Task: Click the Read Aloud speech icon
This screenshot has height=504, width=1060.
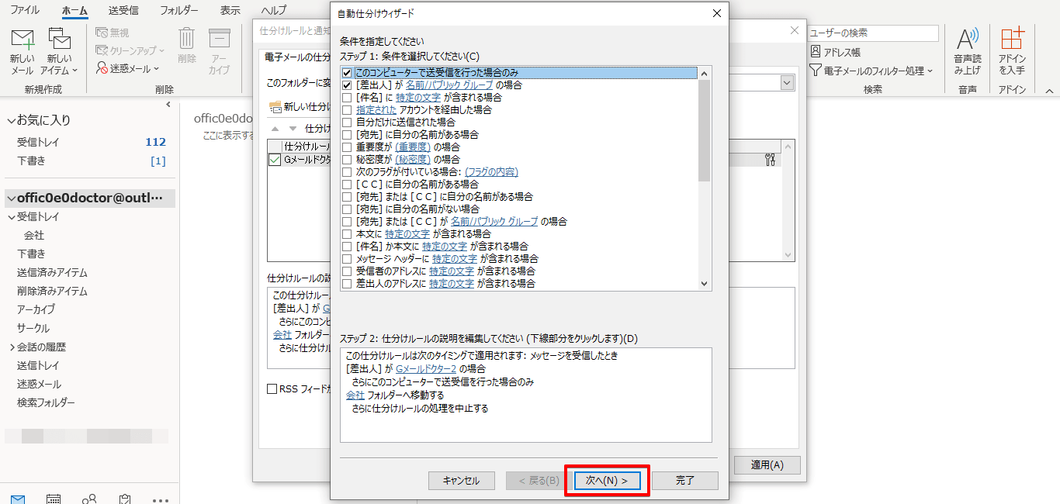Action: [967, 40]
